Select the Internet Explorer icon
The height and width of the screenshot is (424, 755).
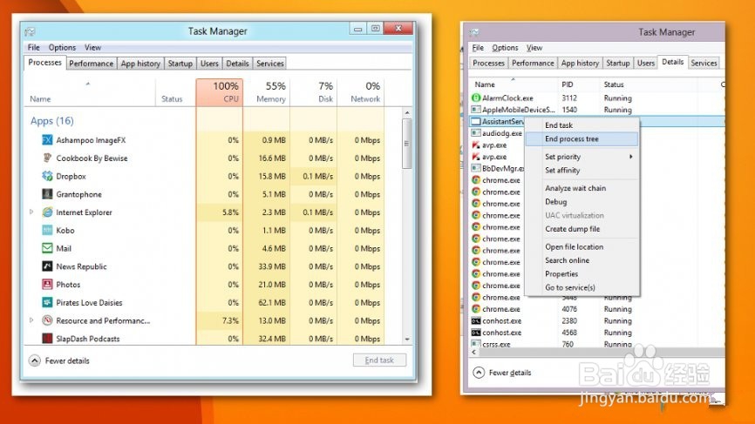click(47, 212)
